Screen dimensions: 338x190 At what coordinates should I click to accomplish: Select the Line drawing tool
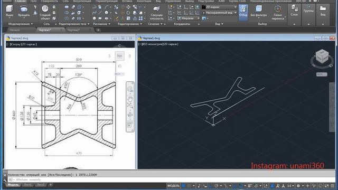point(100,13)
